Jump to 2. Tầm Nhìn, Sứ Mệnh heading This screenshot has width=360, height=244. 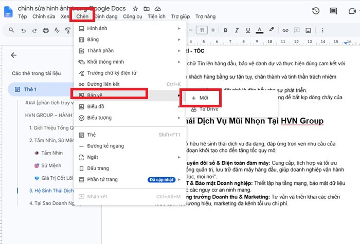[x=51, y=140]
